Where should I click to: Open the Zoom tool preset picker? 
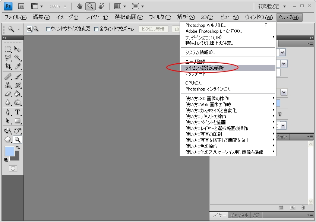click(14, 29)
